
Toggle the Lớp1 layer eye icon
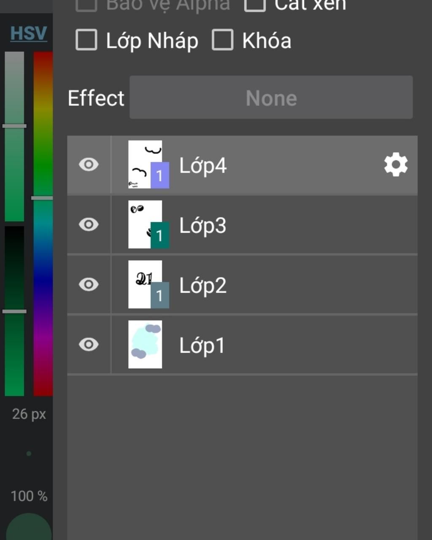click(x=89, y=344)
